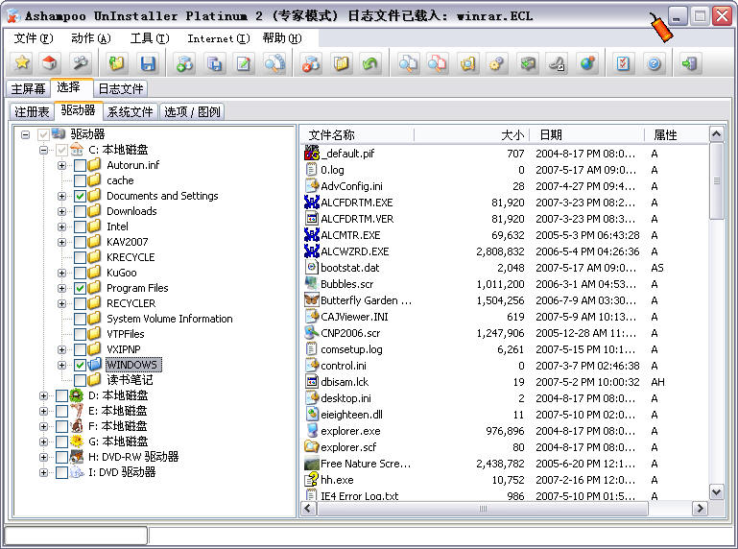Select the System Volume Information folder
The image size is (738, 549).
(x=170, y=319)
